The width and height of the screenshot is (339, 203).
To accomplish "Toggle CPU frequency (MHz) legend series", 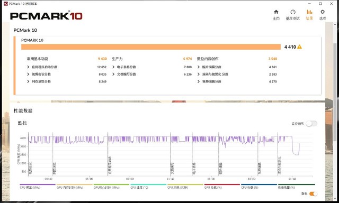I will [x=38, y=186].
